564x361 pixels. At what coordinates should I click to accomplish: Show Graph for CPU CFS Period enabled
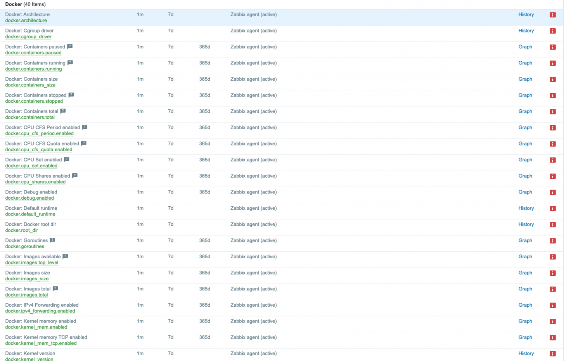(525, 128)
